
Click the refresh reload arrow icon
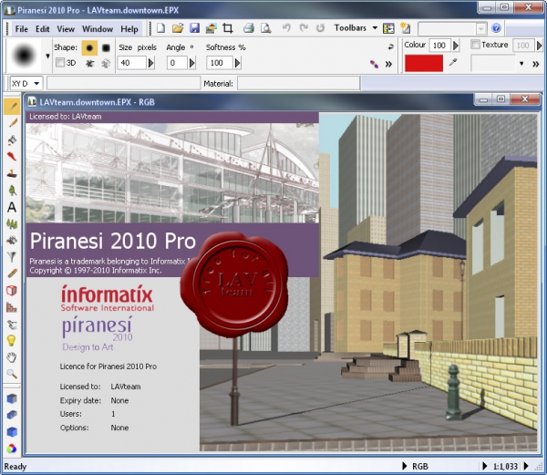[x=321, y=28]
